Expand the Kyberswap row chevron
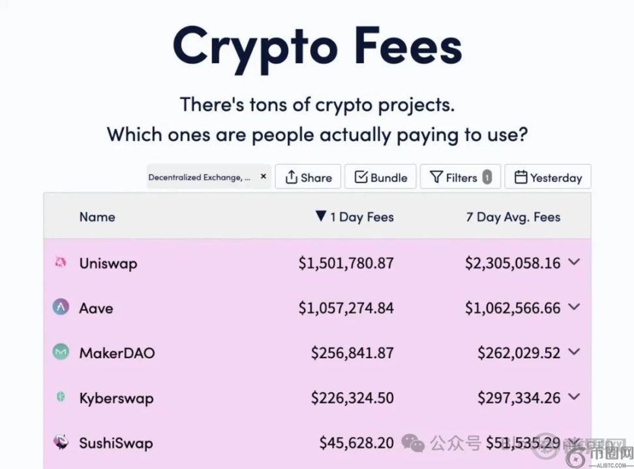Screen dimensions: 634x469 (574, 397)
